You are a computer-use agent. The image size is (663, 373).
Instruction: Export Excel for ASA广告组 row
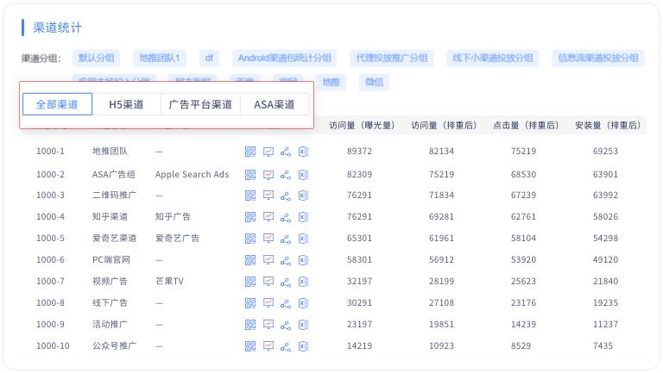pos(303,174)
